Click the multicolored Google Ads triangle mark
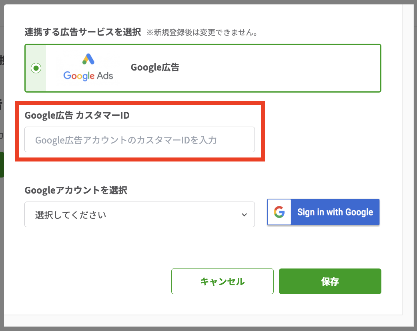 [88, 58]
